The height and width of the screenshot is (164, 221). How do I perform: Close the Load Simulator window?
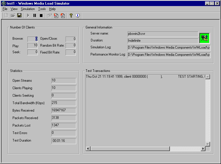coord(217,3)
